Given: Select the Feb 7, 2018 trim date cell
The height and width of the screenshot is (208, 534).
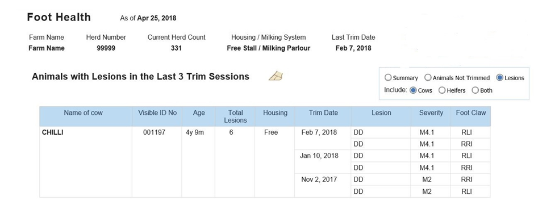Looking at the screenshot, I should [x=319, y=132].
